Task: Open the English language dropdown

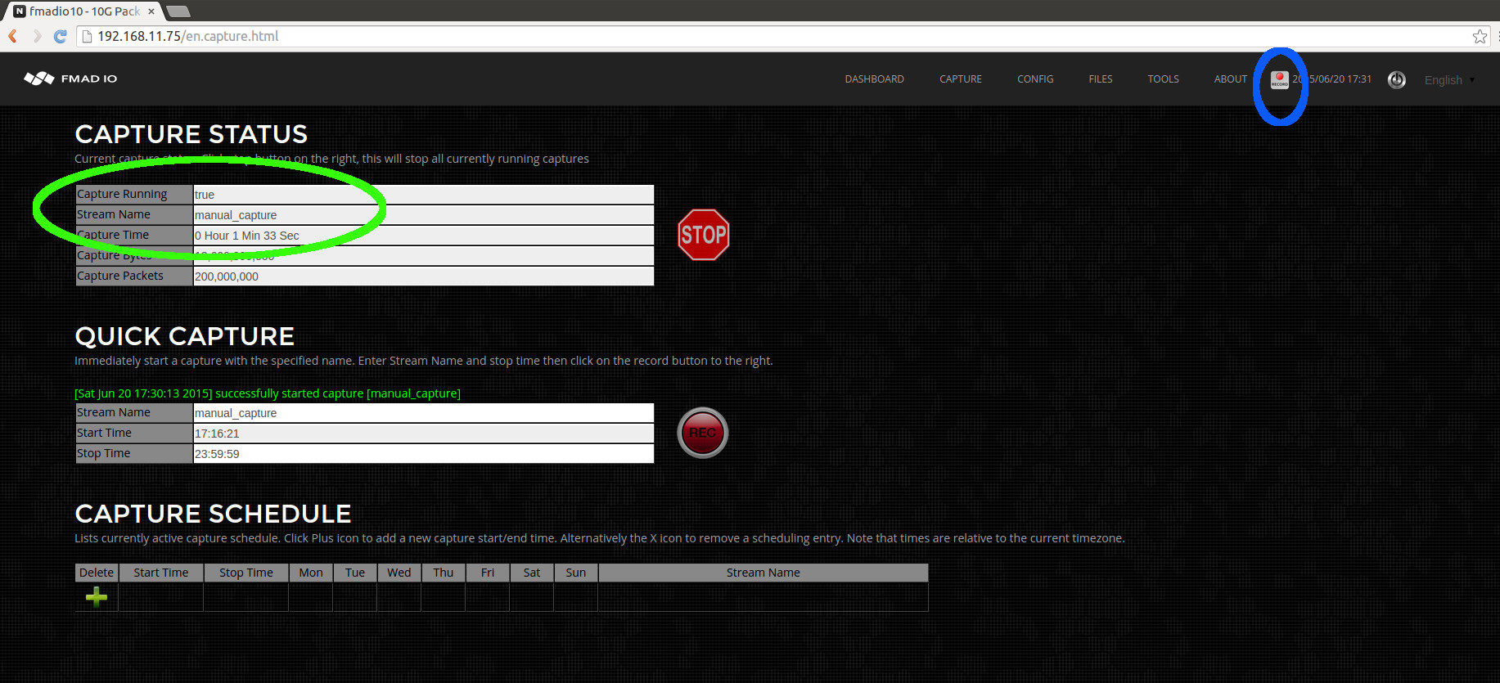Action: point(1448,80)
